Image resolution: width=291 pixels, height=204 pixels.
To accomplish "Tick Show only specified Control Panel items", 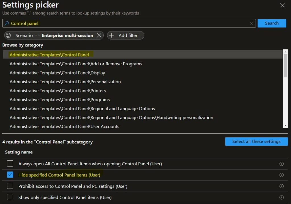I will click(x=10, y=197).
